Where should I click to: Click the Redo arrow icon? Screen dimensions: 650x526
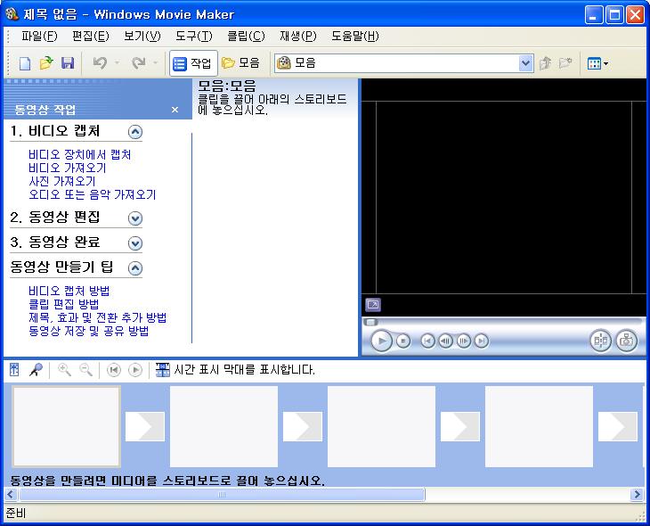tap(139, 63)
